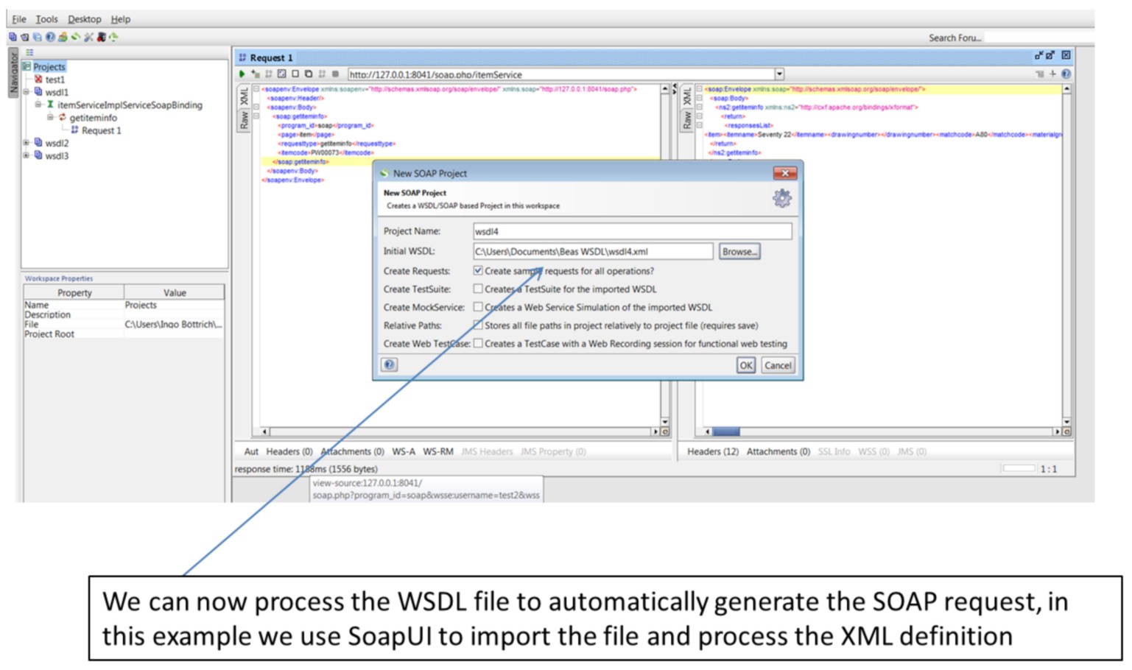Click the plus icon in Request toolbar

click(x=1052, y=74)
